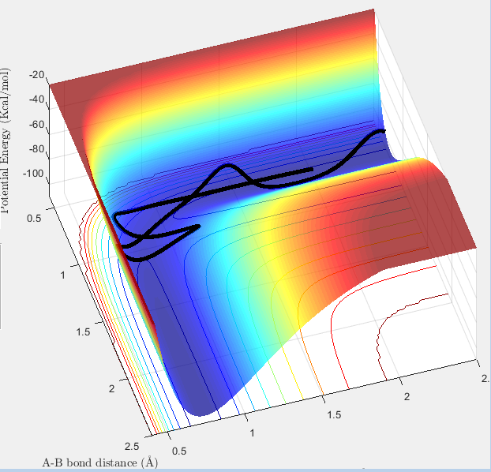
Task: Click the -80 energy tick label
Action: [37, 148]
